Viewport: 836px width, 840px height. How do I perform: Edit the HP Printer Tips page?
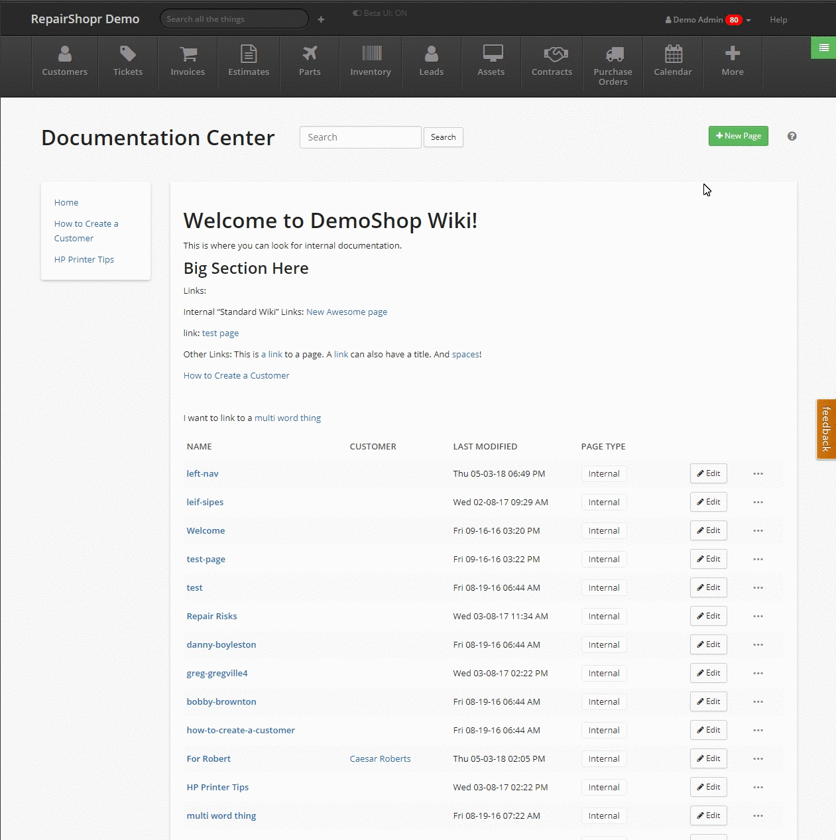(709, 787)
